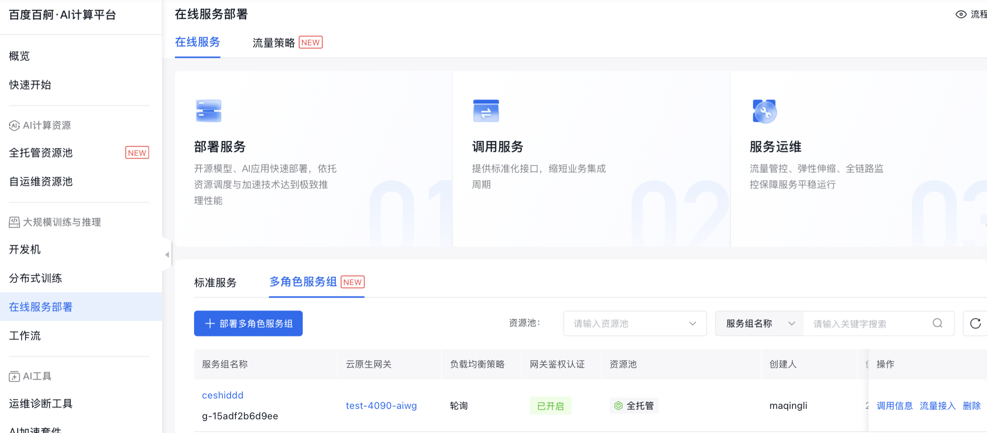Collapse the sidebar with arrow handle
The height and width of the screenshot is (433, 987).
pyautogui.click(x=167, y=255)
